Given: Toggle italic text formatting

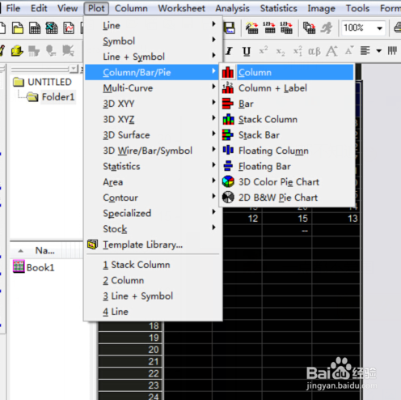Looking at the screenshot, I should click(229, 51).
